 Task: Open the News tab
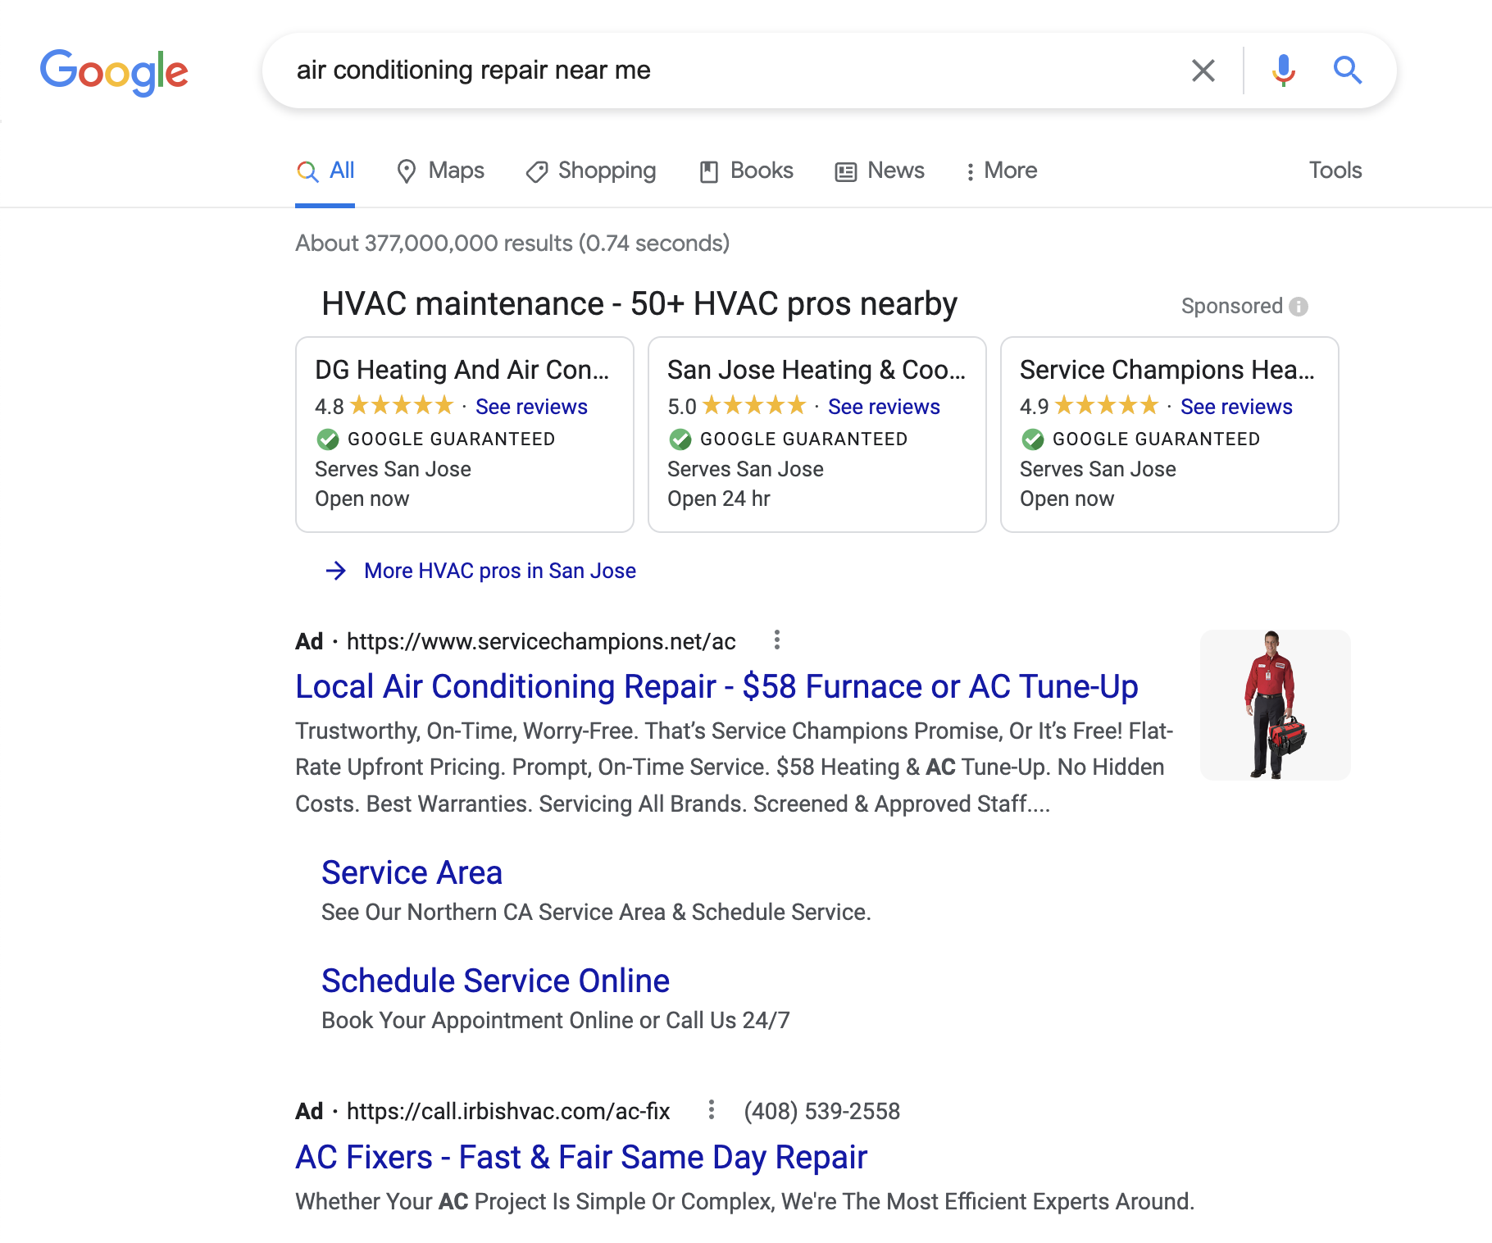click(x=879, y=171)
